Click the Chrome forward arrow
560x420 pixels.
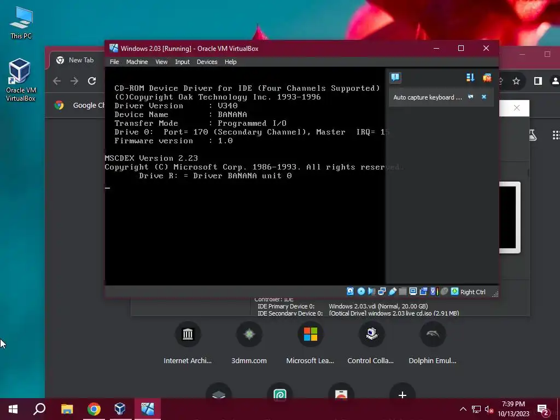pos(74,81)
